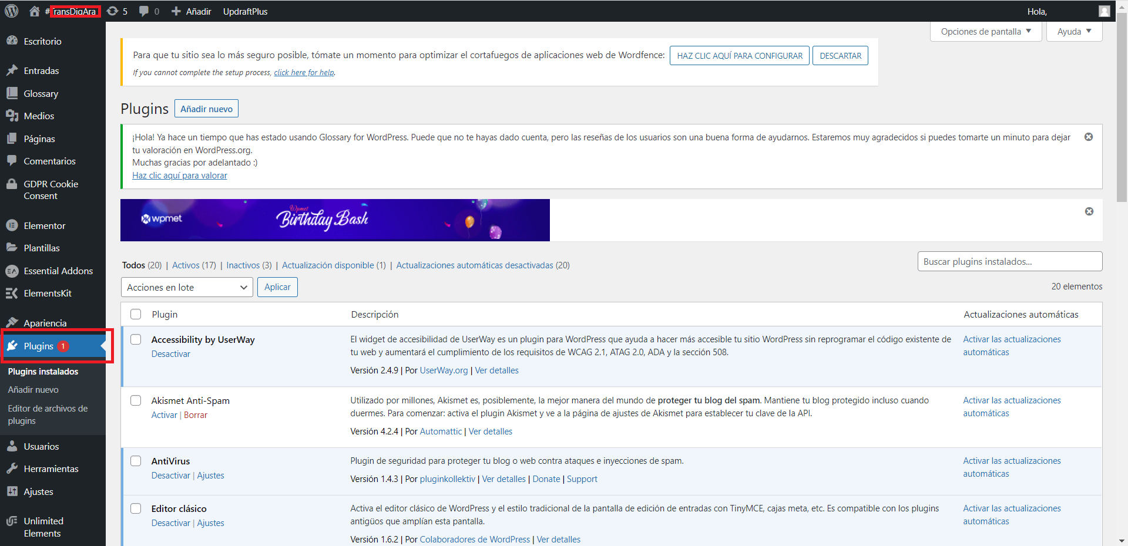Filter by Inactivos plugins
The height and width of the screenshot is (546, 1128).
click(x=249, y=265)
